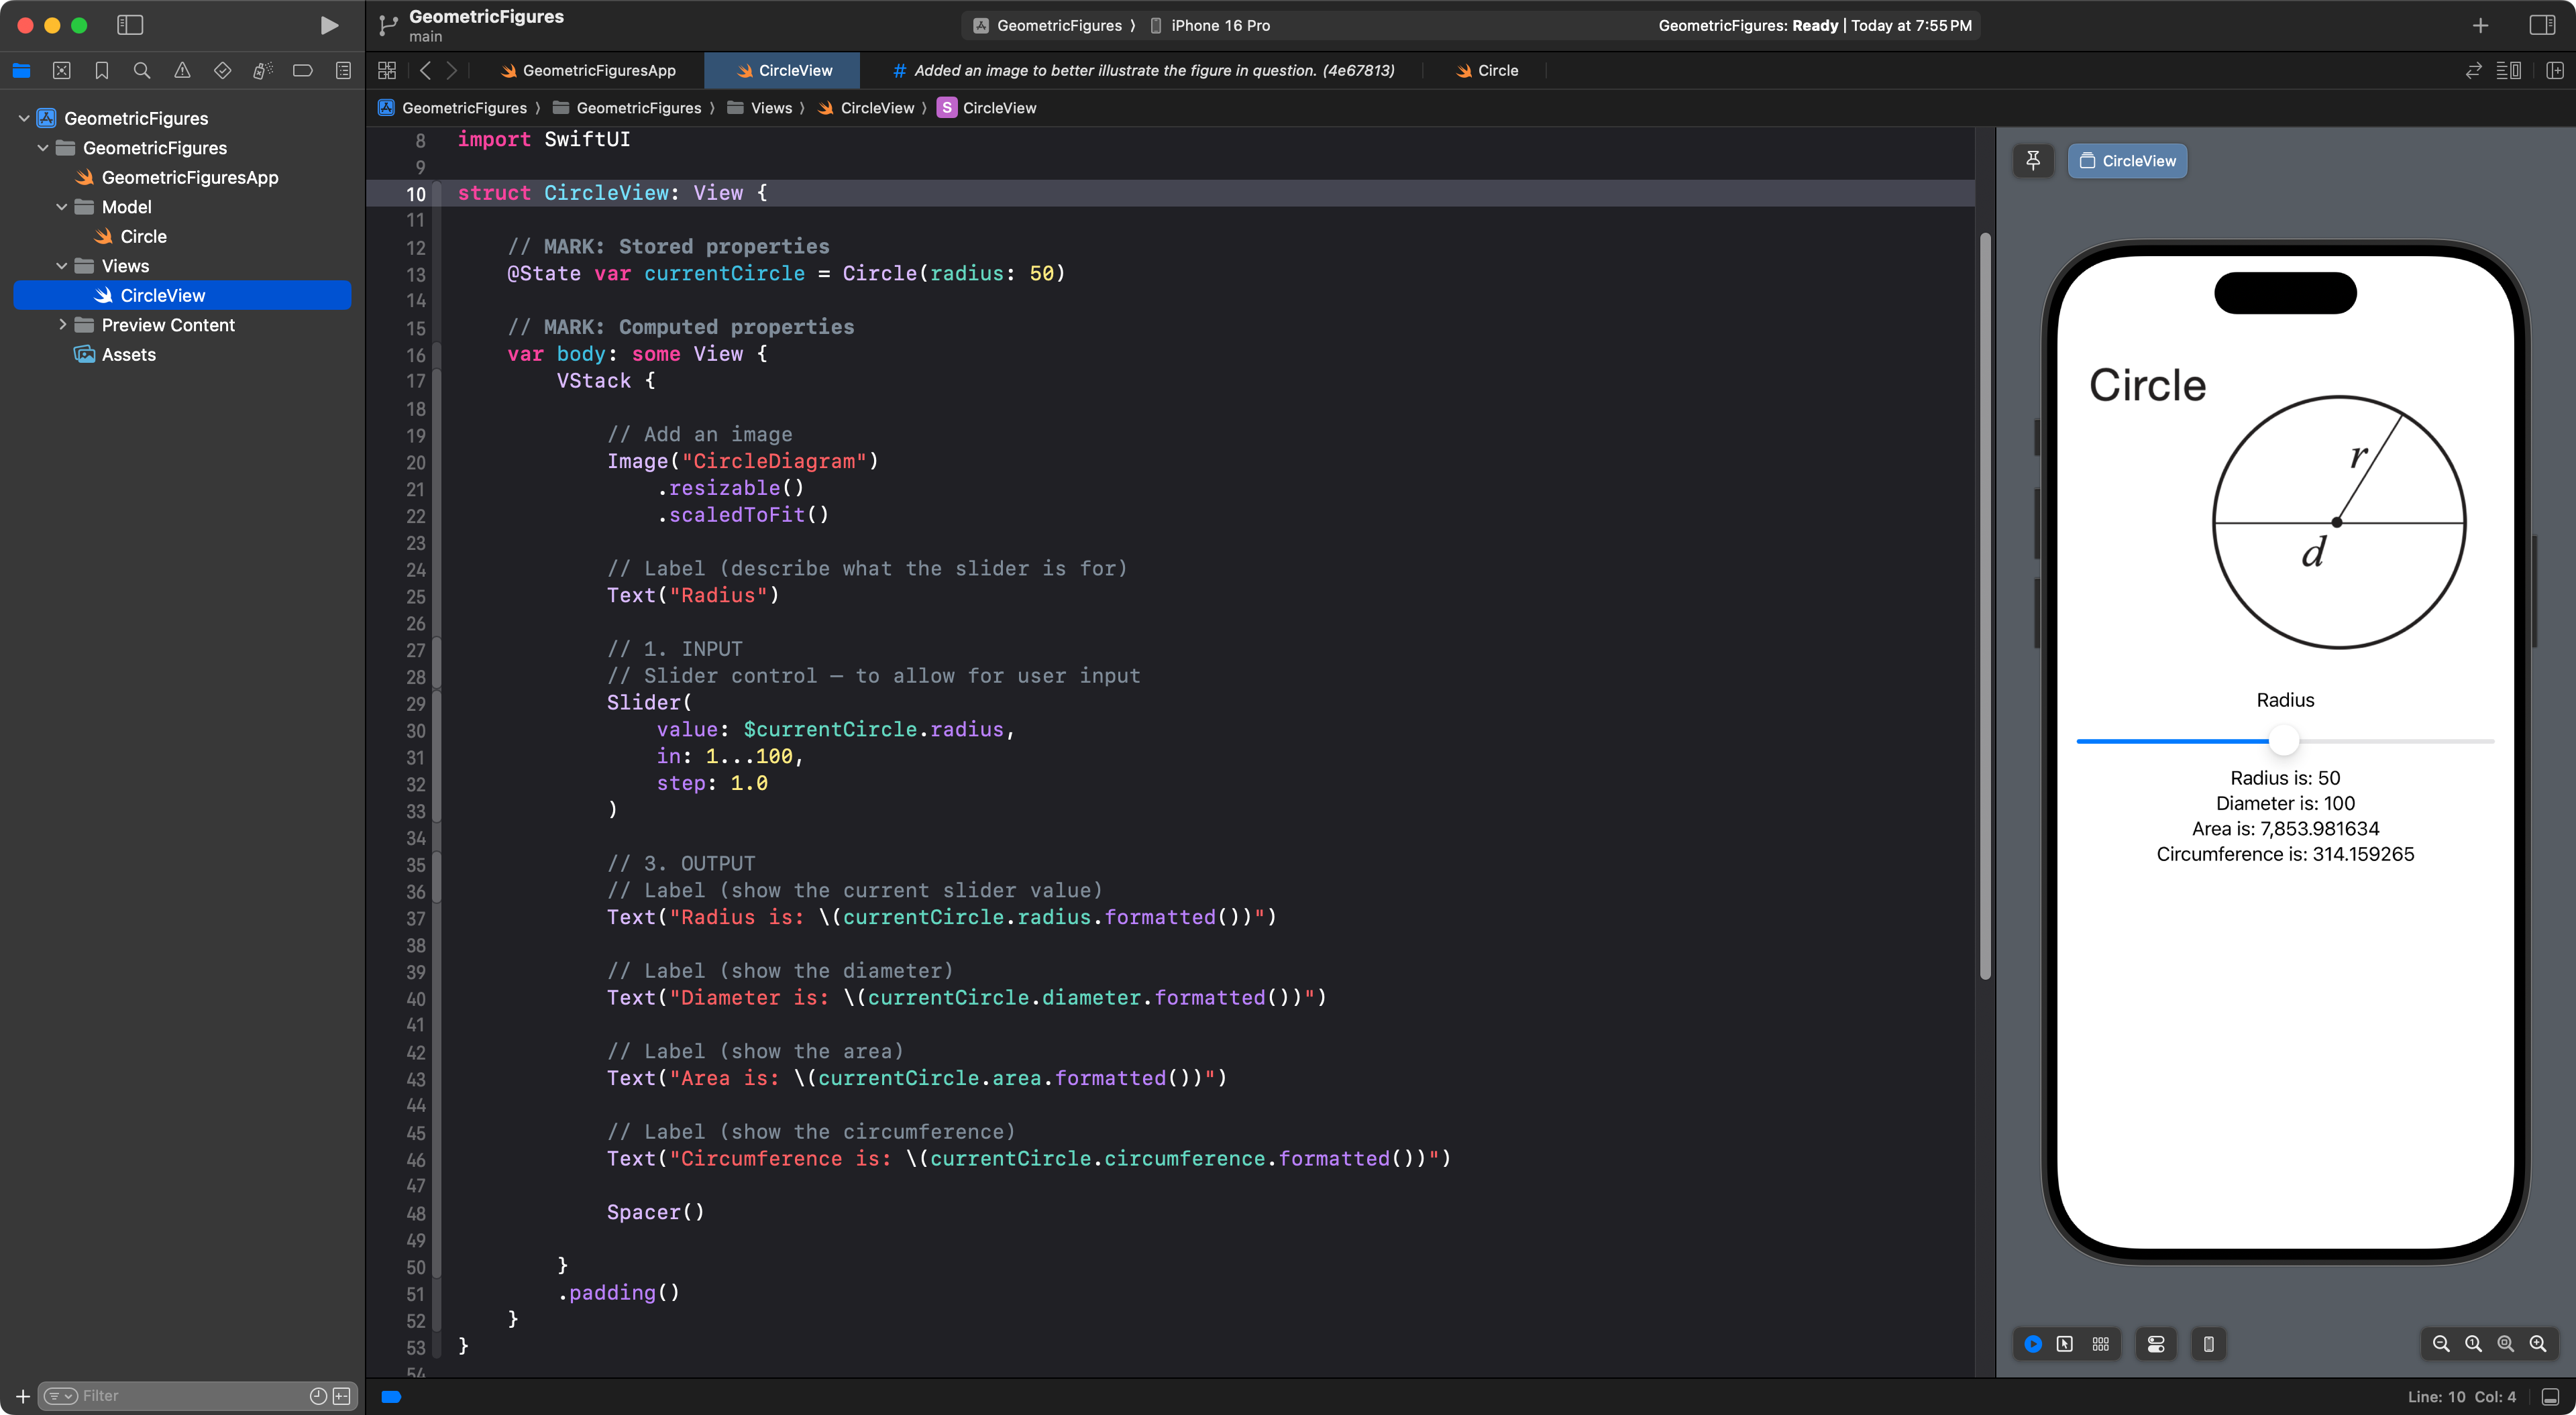The width and height of the screenshot is (2576, 1415).
Task: Open the Bookmark navigator icon
Action: [x=102, y=70]
